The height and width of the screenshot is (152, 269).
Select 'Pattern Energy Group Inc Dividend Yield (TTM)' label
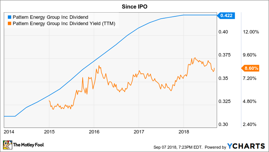[x=64, y=23]
